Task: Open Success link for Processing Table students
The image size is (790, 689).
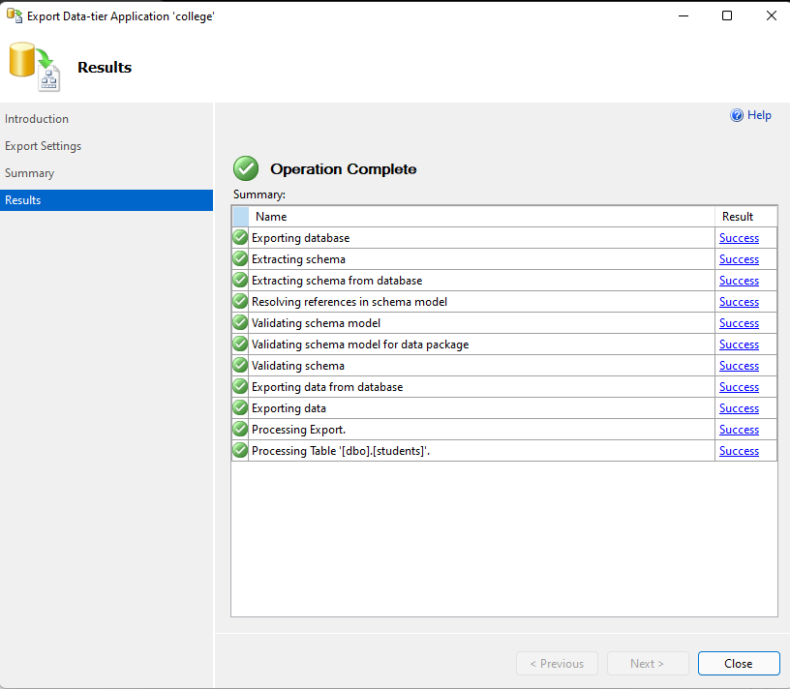Action: (x=739, y=451)
